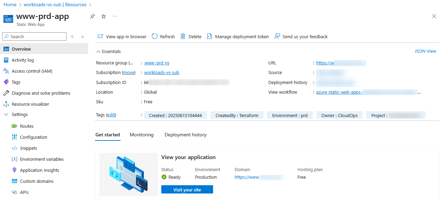Collapse the Essentials section
440x199 pixels.
[108, 51]
